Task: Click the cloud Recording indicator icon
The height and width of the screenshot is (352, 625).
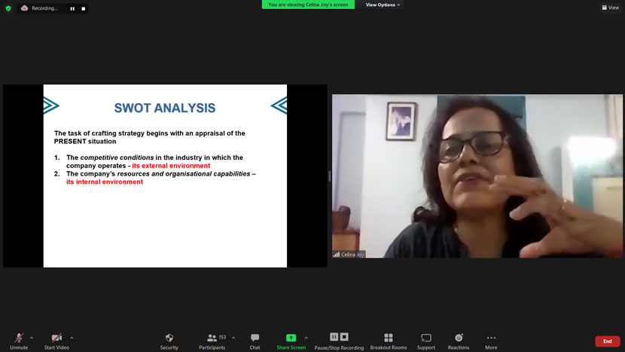Action: tap(24, 8)
